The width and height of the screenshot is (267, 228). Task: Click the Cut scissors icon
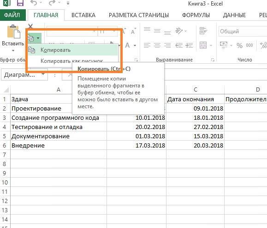(x=30, y=26)
